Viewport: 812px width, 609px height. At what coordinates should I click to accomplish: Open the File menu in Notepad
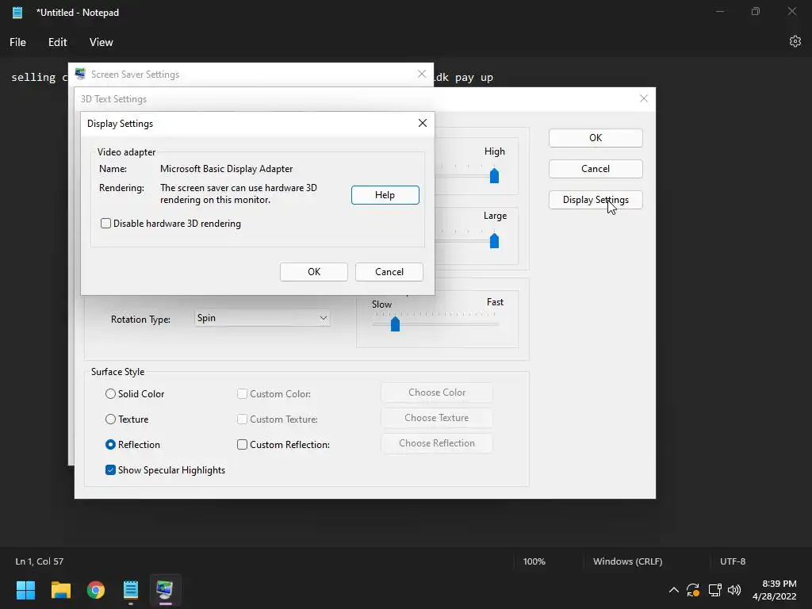(x=17, y=42)
